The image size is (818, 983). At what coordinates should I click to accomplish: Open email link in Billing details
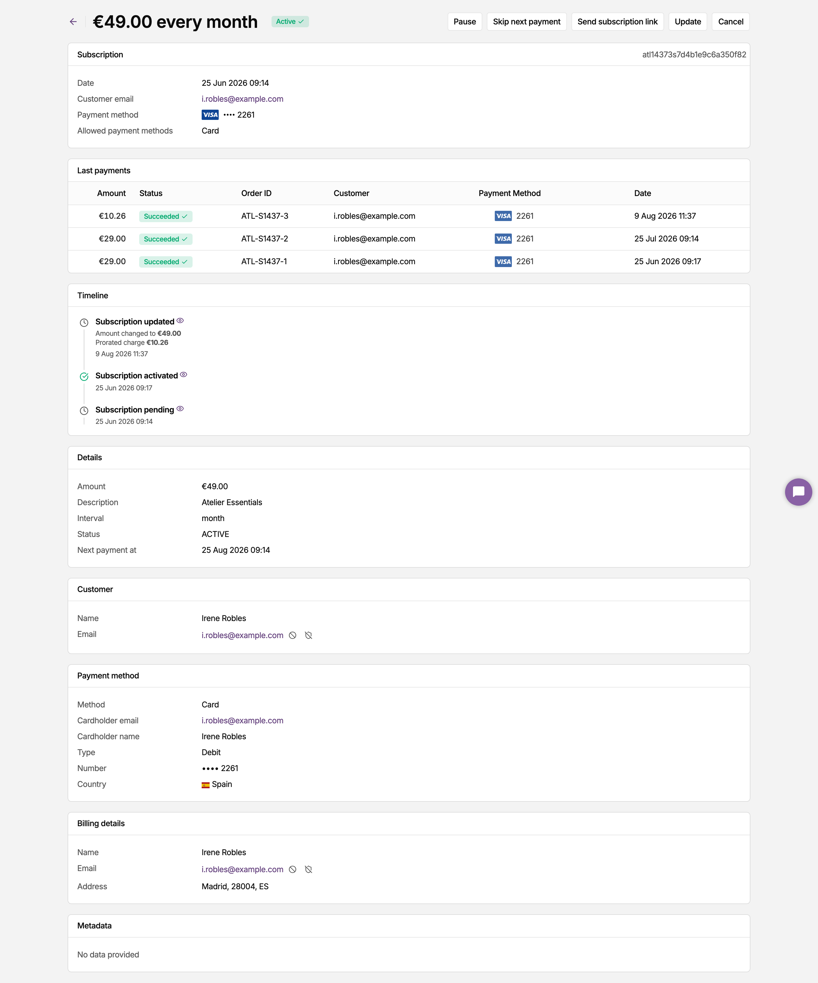pyautogui.click(x=242, y=869)
